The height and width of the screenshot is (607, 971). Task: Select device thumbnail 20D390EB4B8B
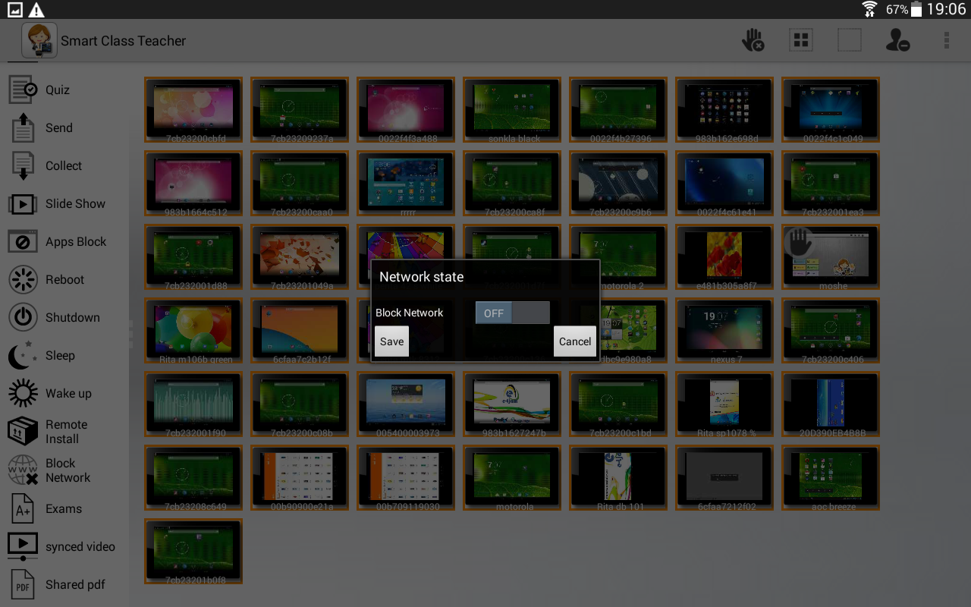click(x=831, y=404)
